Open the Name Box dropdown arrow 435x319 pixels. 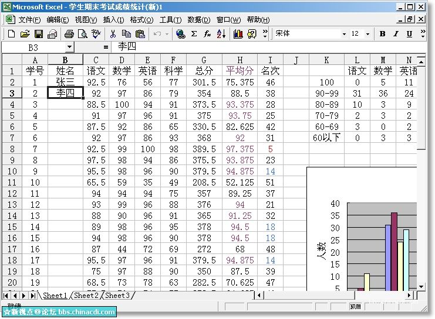click(69, 47)
